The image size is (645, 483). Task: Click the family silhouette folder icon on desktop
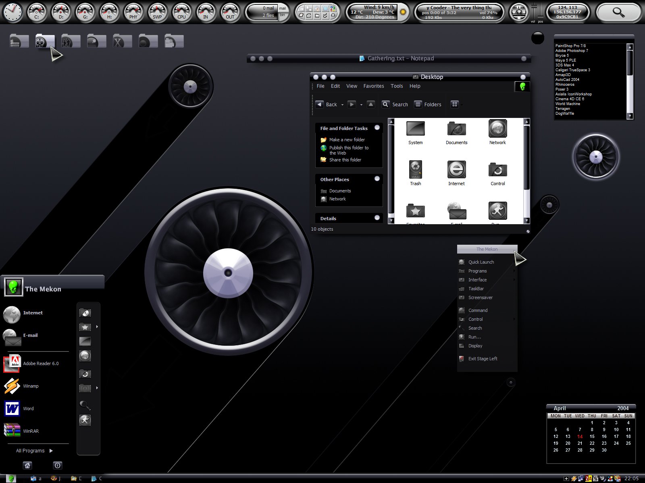point(71,41)
